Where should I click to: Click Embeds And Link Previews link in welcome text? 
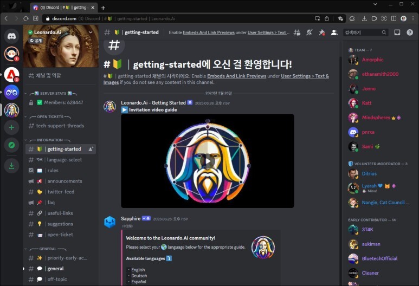236,76
